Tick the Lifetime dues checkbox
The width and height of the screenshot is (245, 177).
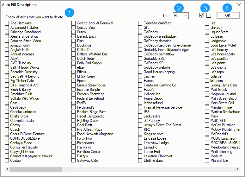coord(140,161)
